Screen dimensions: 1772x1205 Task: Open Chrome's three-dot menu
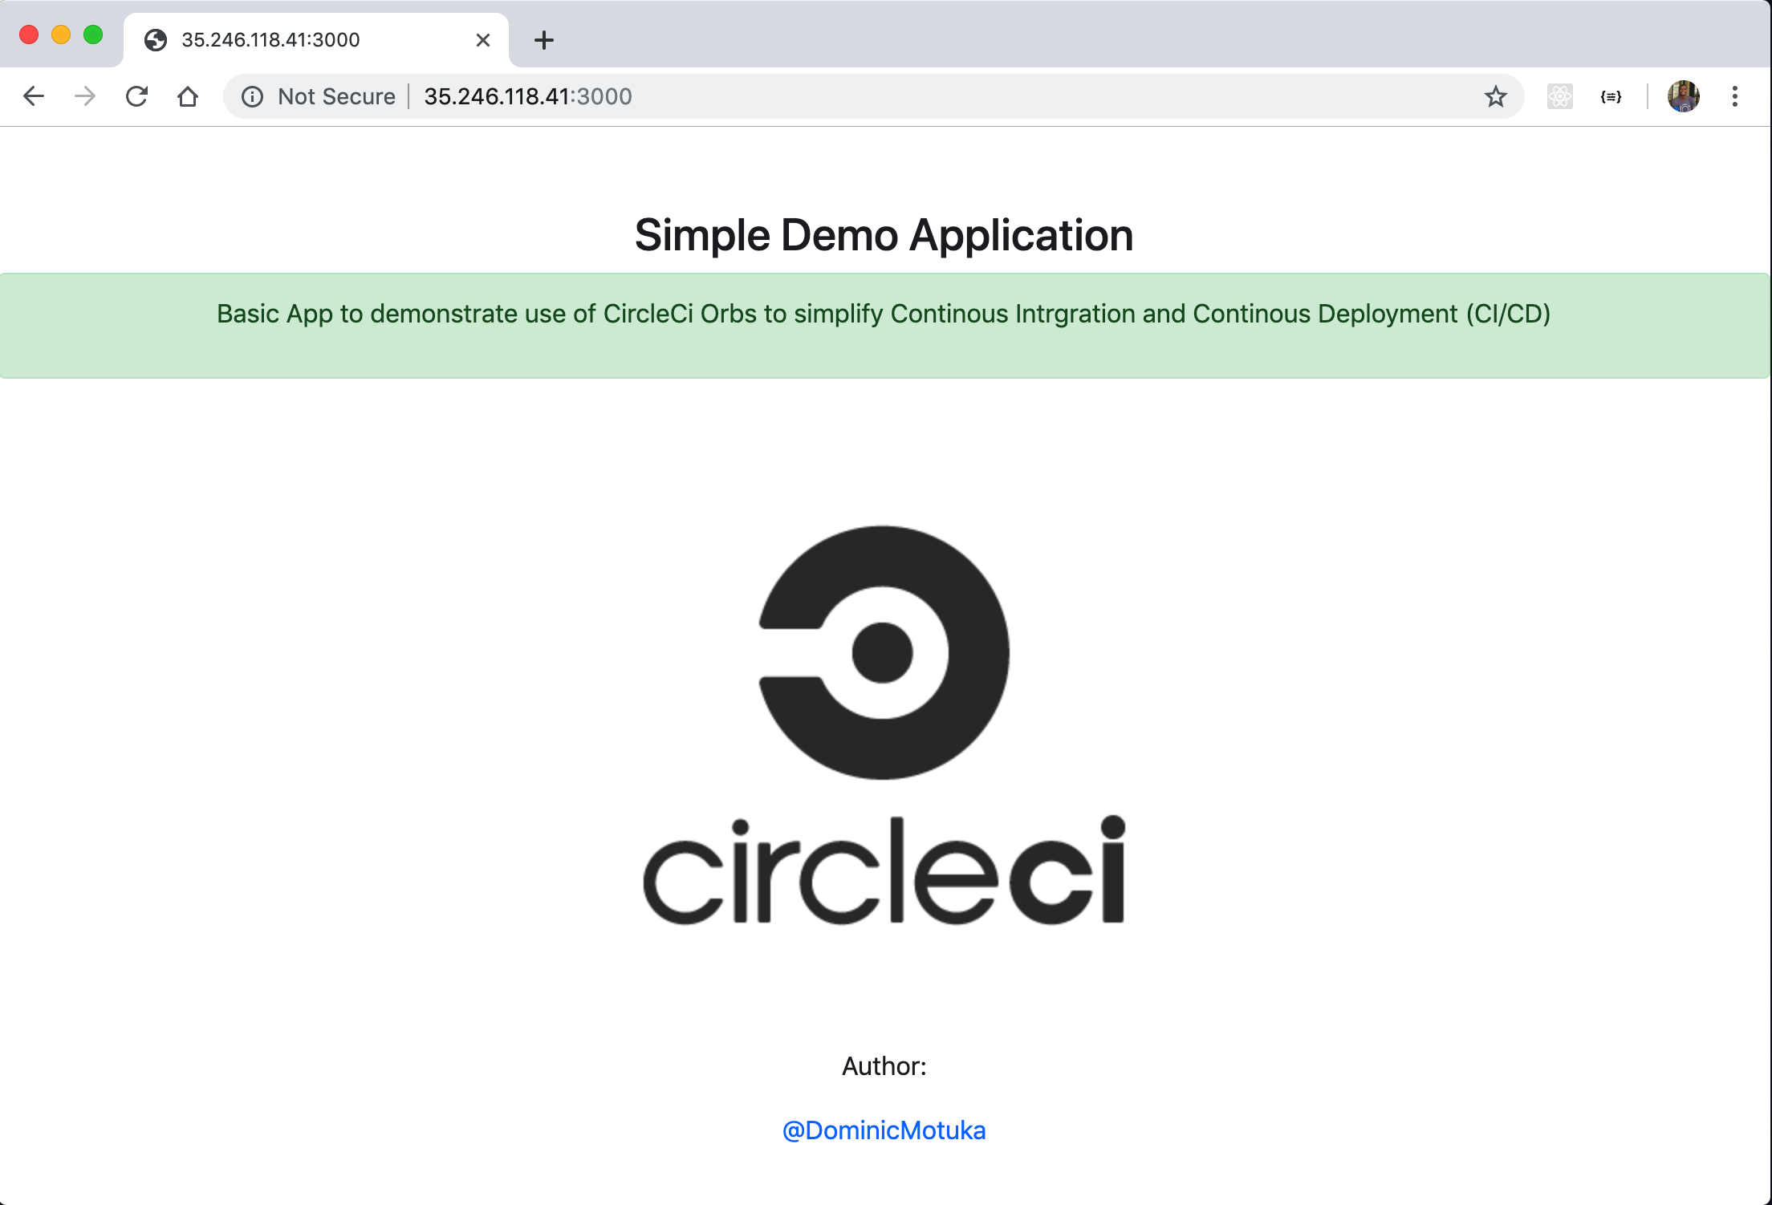coord(1734,97)
